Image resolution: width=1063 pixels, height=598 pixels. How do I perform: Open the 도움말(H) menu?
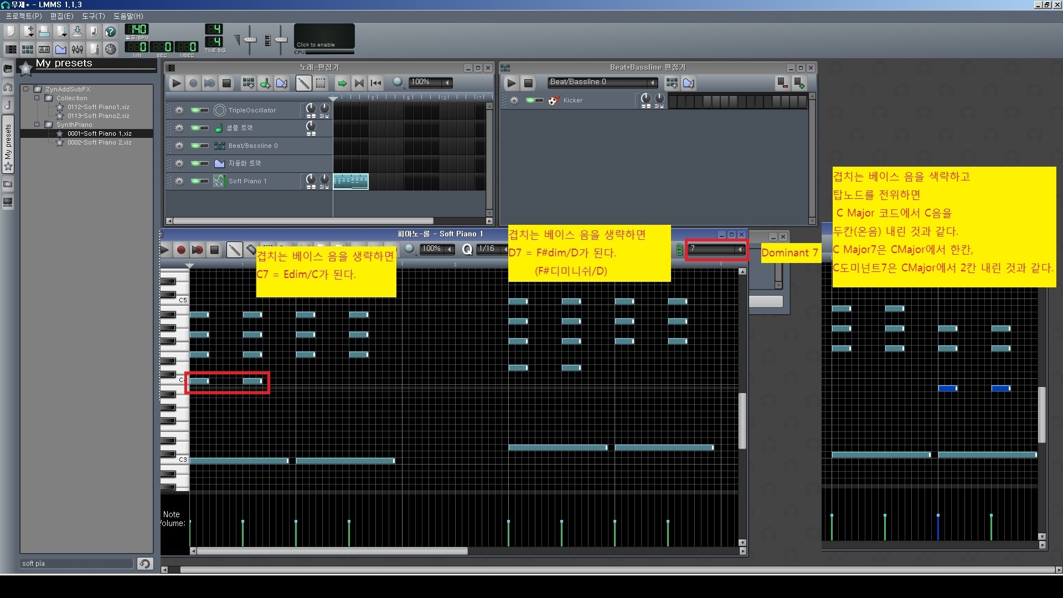(x=128, y=16)
